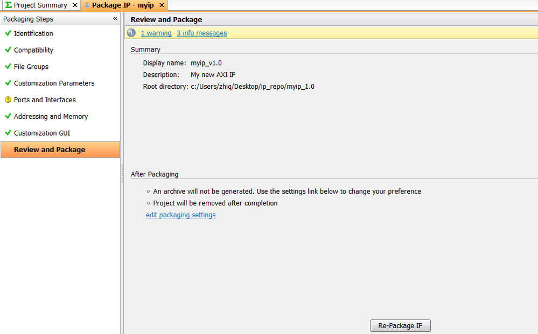
Task: Click edit packaging settings link
Action: pos(180,215)
